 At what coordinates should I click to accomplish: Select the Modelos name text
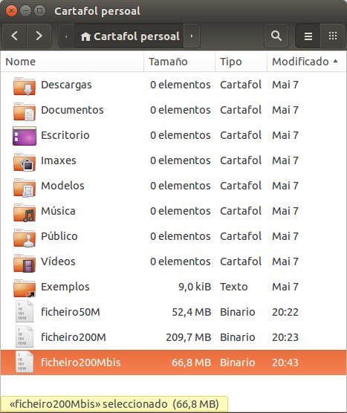click(x=62, y=186)
